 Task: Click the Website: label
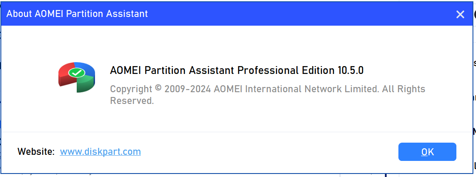36,152
